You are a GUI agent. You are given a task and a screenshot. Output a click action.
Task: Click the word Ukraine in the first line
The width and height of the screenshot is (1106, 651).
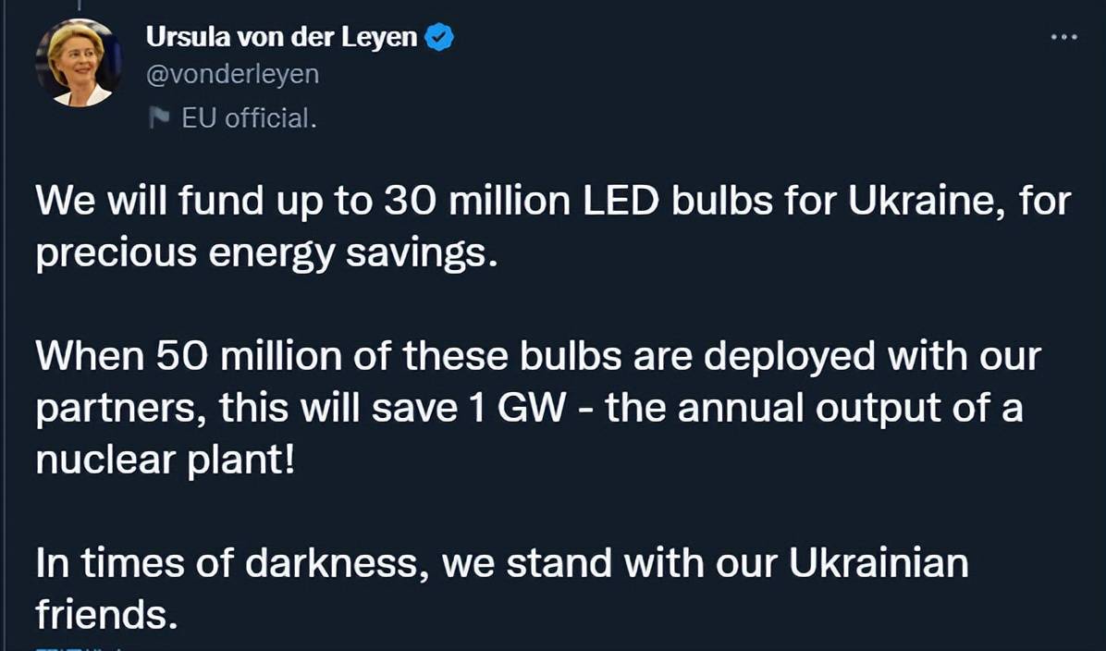(x=928, y=203)
